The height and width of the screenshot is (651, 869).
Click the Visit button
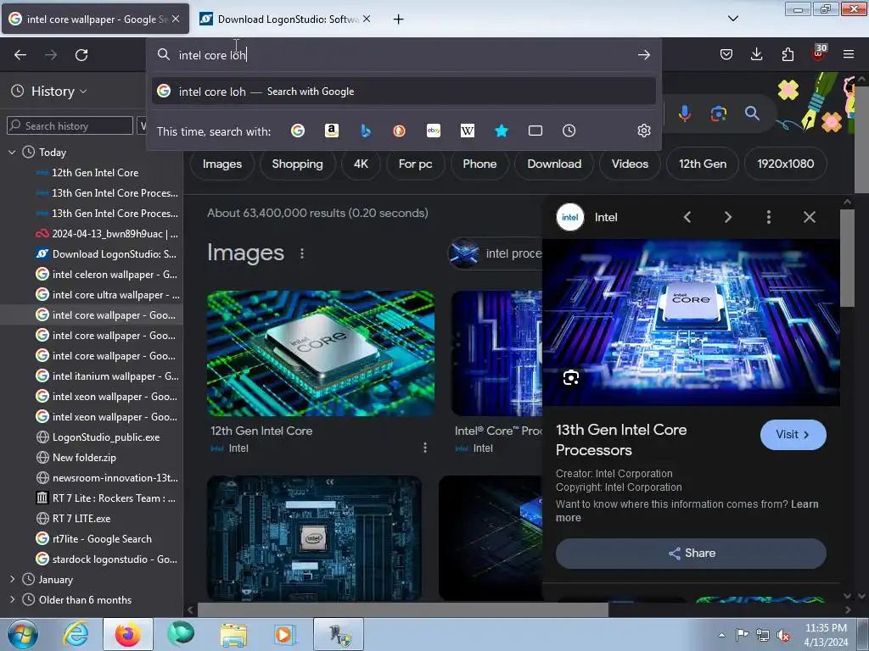(793, 435)
